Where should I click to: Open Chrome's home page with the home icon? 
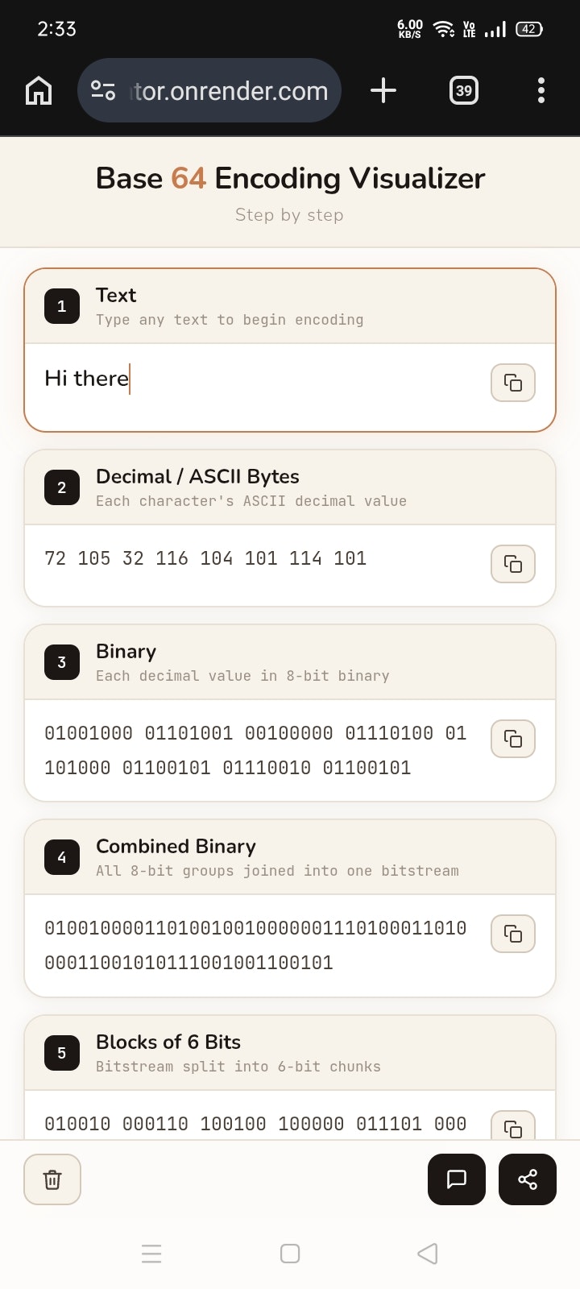tap(38, 90)
